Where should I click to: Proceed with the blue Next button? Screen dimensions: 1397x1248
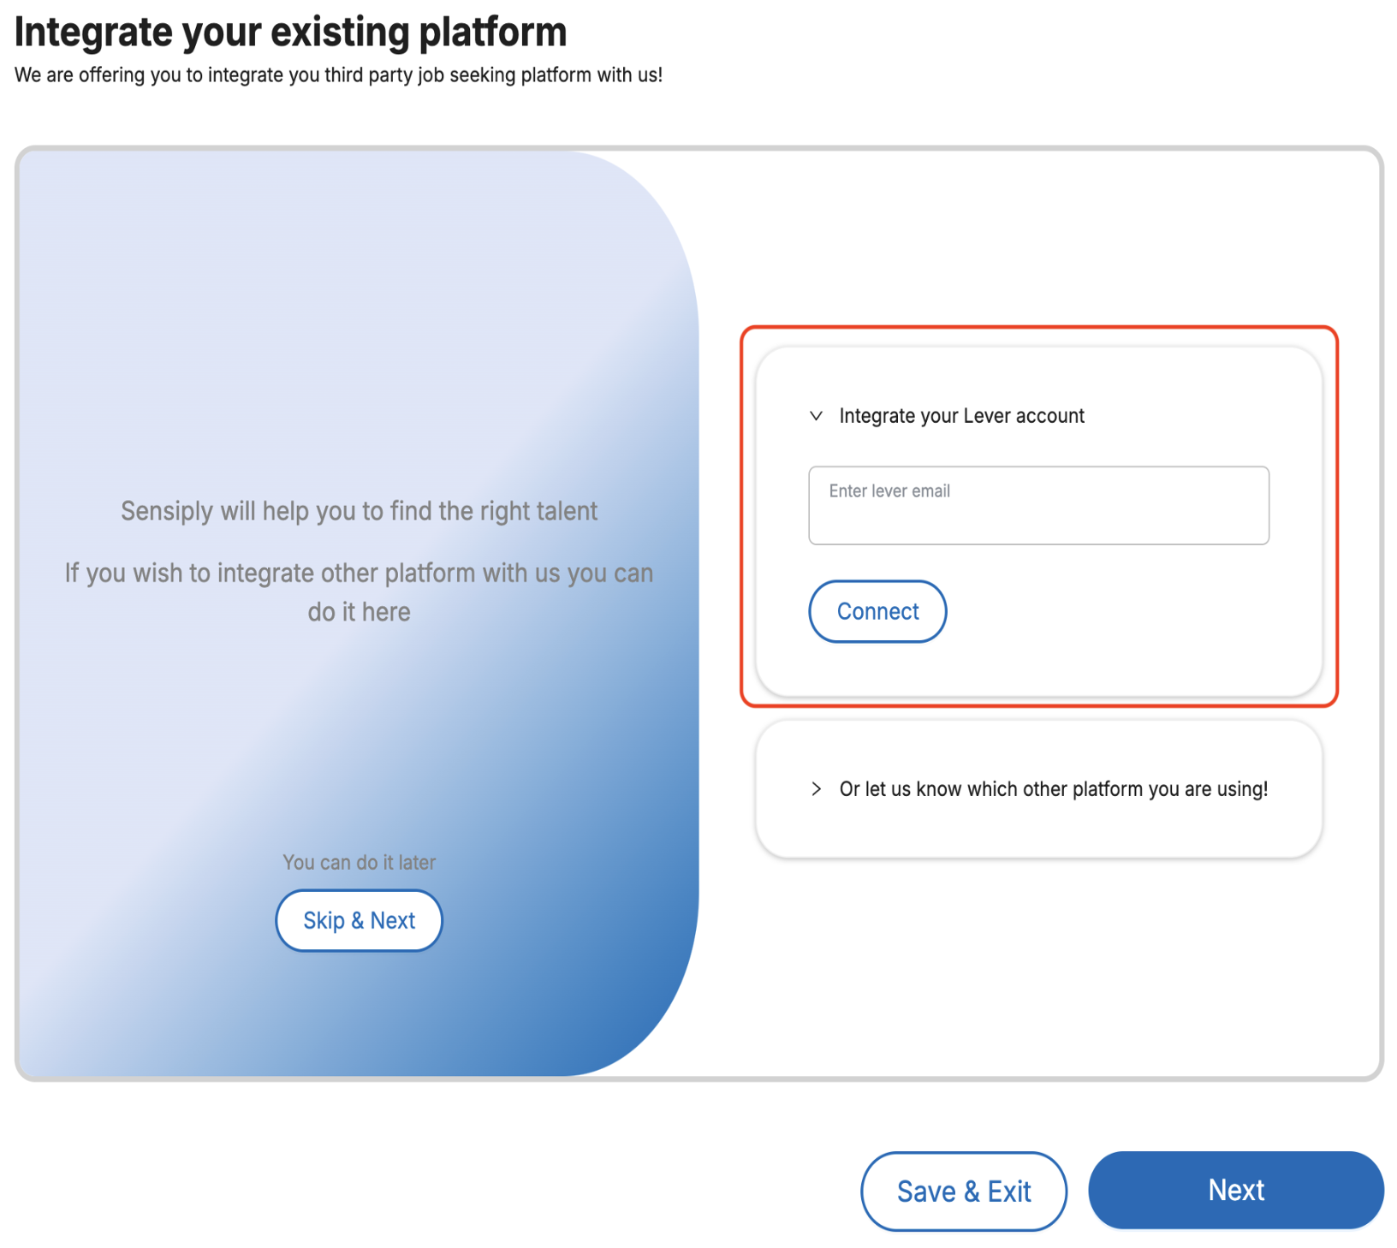pyautogui.click(x=1235, y=1190)
